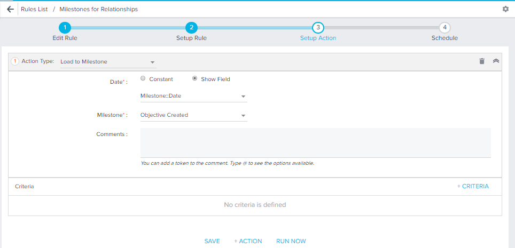Image resolution: width=515 pixels, height=248 pixels.
Task: Click RUN NOW to execute rule
Action: click(x=291, y=241)
